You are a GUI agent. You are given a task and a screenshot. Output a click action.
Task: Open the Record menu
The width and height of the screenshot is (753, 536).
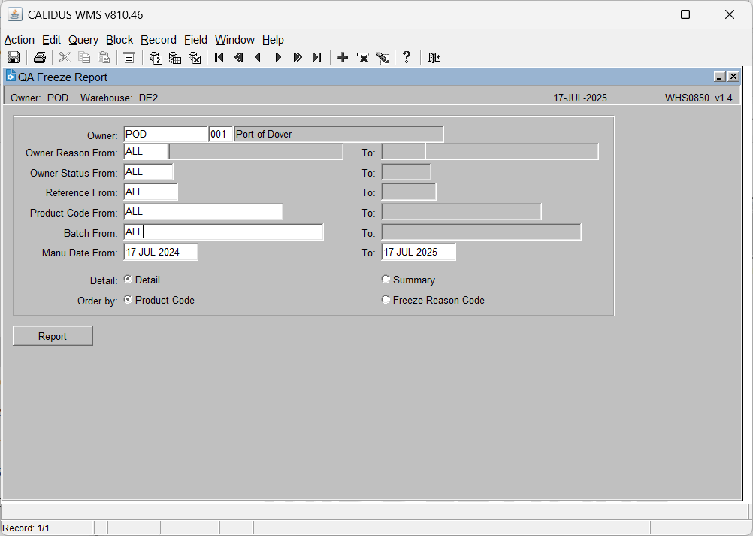click(159, 40)
